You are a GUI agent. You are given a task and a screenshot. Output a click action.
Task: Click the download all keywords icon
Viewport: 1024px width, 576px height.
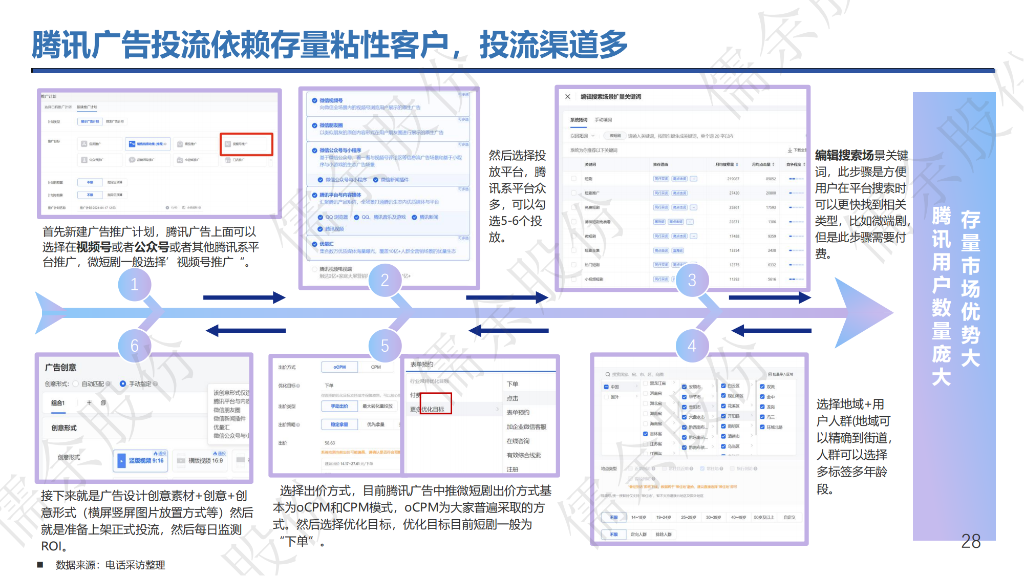coord(790,150)
